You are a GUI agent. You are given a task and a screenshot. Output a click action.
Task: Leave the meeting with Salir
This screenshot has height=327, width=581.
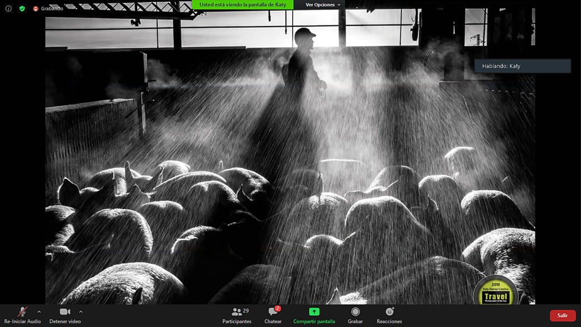[x=562, y=316]
